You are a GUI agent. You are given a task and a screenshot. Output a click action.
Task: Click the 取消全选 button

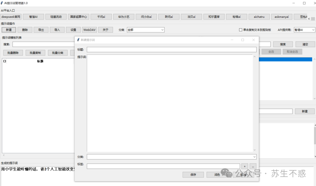(292, 52)
